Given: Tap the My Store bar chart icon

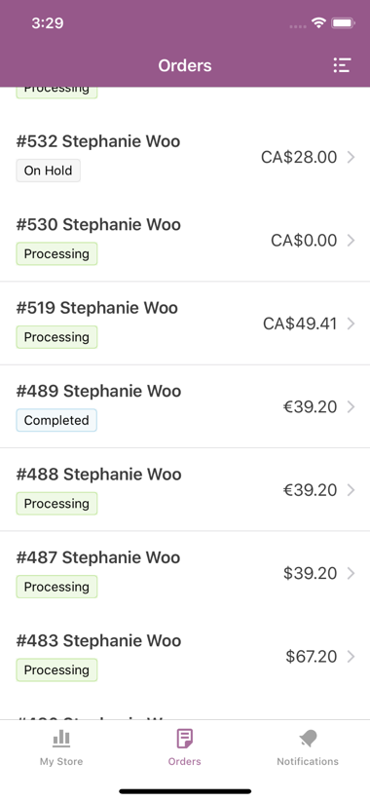Looking at the screenshot, I should [x=61, y=738].
